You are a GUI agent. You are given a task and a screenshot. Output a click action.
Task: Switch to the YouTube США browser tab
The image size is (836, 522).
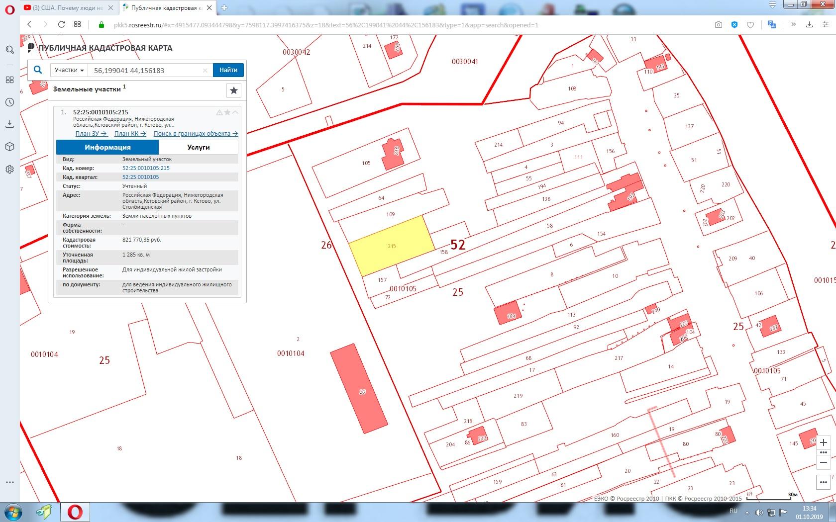(68, 7)
